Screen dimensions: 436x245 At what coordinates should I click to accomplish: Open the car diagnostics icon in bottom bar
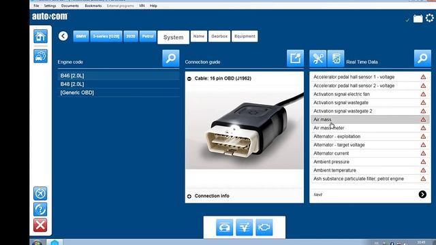click(224, 227)
